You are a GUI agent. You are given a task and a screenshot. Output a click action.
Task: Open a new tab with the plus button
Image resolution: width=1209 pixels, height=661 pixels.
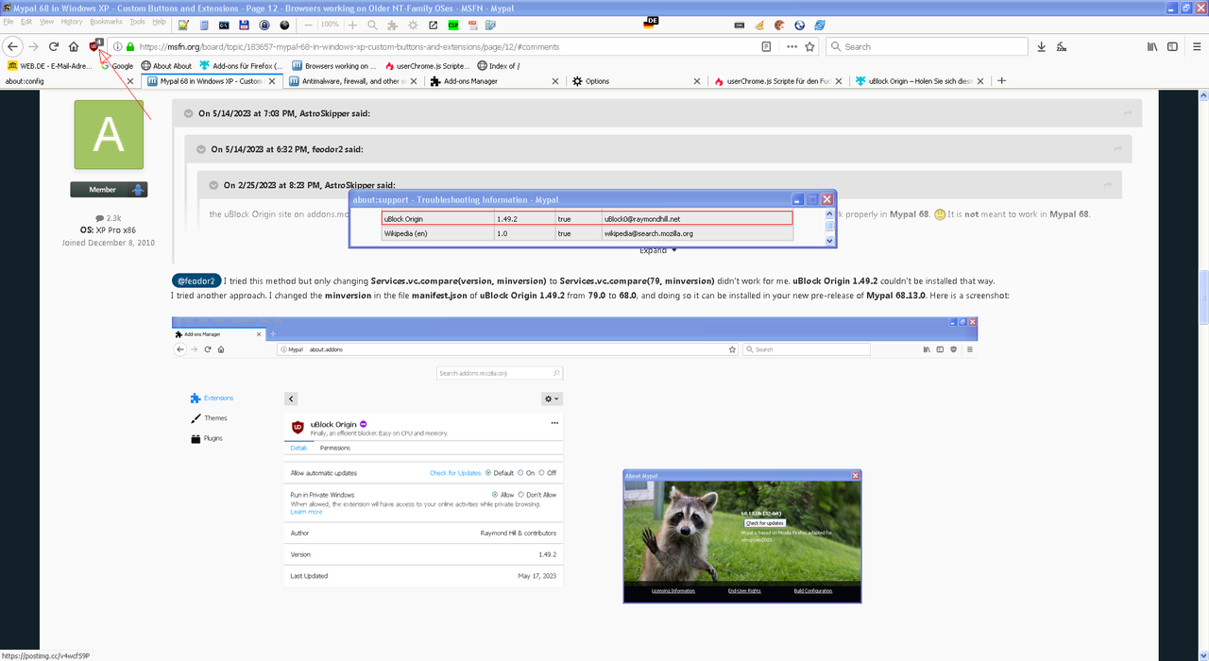pos(1002,81)
